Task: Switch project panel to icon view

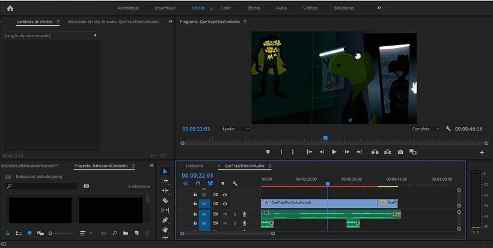Action: [x=29, y=233]
